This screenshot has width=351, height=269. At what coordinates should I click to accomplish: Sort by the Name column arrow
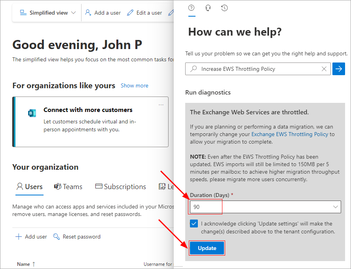click(34, 264)
